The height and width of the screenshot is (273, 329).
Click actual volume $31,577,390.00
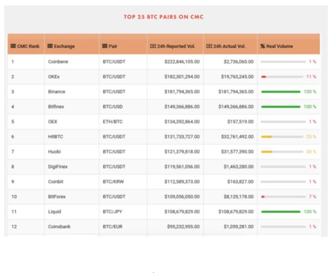(x=237, y=152)
